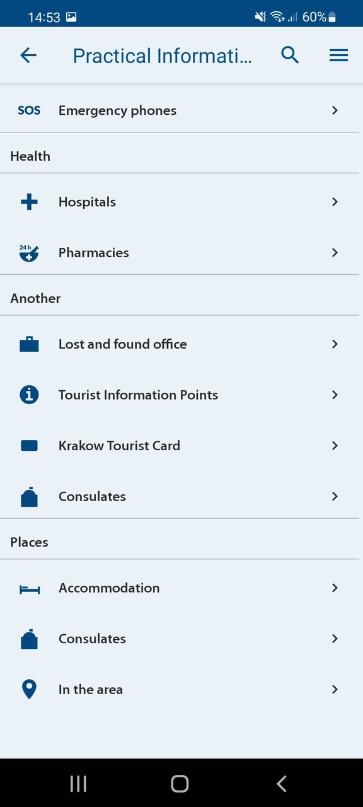Expand the Accommodation row chevron

[x=335, y=588]
